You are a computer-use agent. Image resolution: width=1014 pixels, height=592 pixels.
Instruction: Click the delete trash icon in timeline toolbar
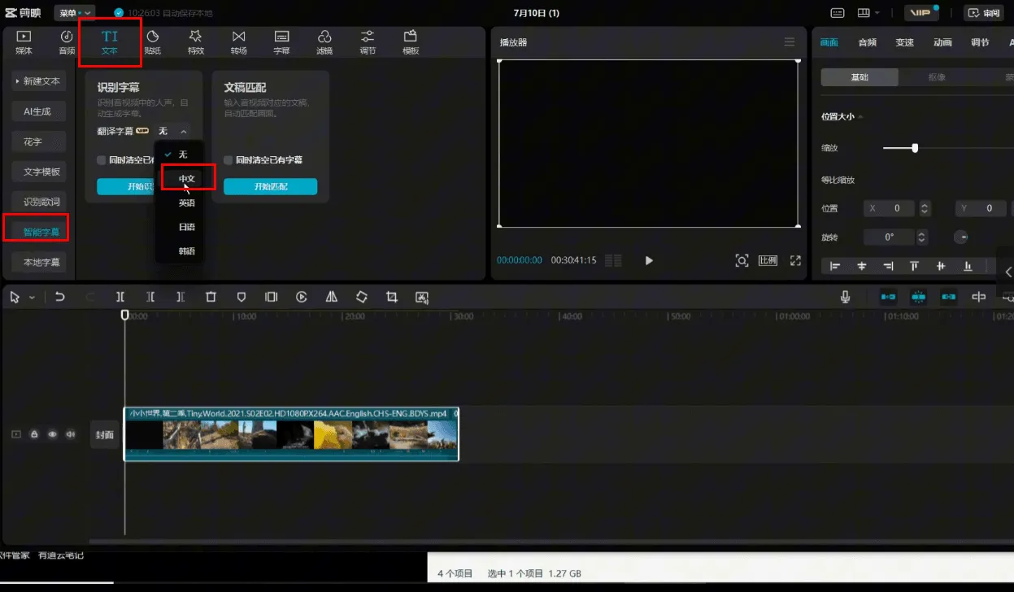click(x=211, y=298)
